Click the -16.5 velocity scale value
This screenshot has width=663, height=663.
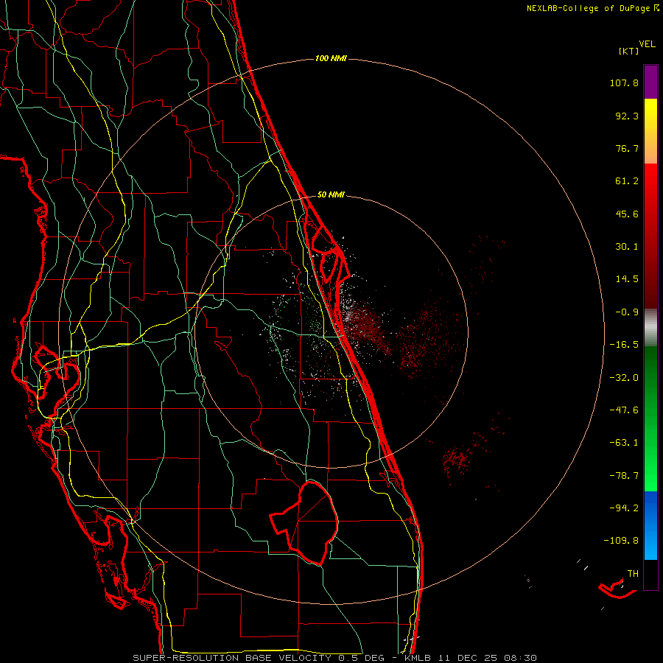pyautogui.click(x=624, y=345)
